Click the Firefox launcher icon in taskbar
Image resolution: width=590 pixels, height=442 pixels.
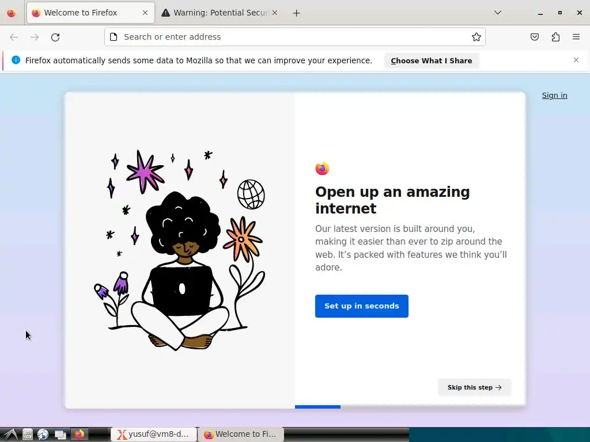80,435
